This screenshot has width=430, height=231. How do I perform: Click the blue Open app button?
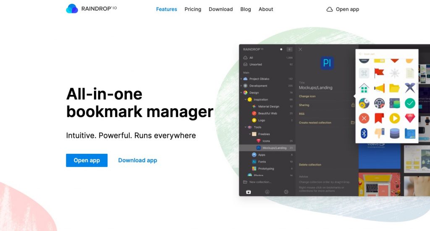click(87, 161)
